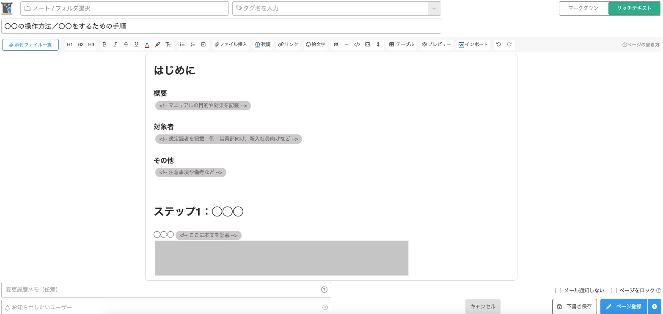Insert a horizontal rule line

pos(347,44)
